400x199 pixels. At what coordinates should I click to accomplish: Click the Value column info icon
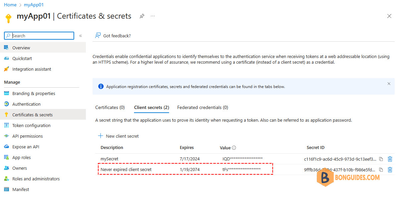coord(234,148)
